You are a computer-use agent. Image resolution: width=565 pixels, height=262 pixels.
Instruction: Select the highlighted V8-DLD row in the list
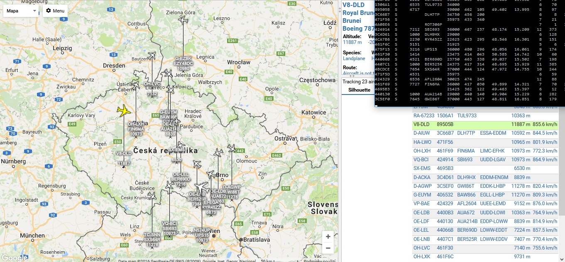click(485, 124)
